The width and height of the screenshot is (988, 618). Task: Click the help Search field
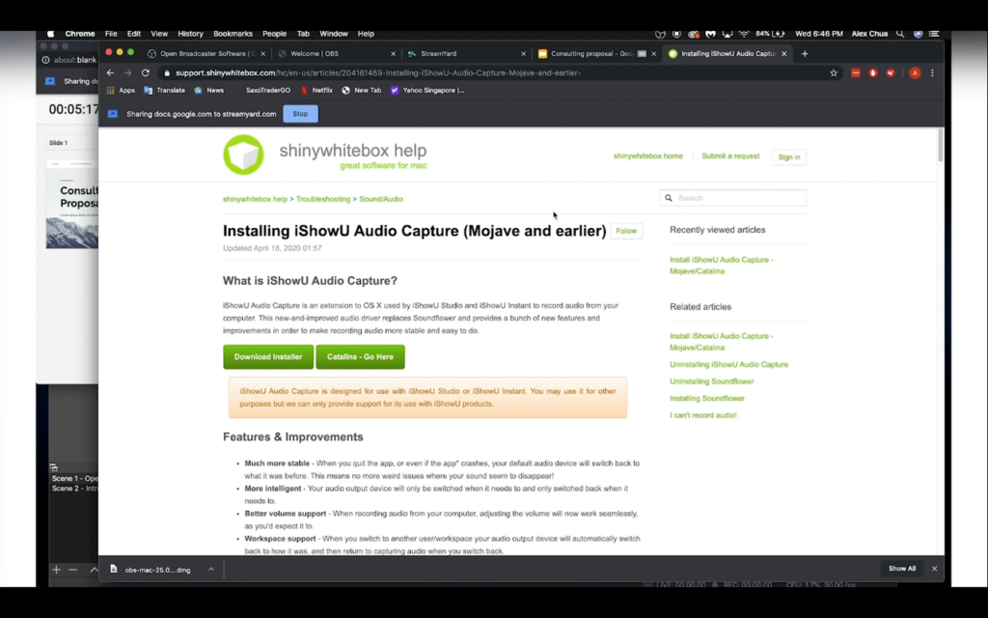732,198
